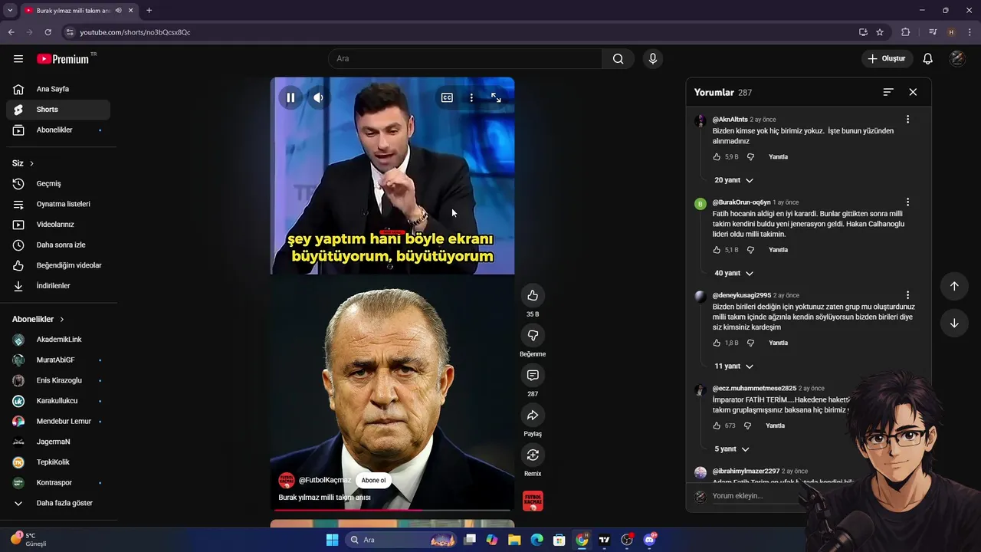This screenshot has width=981, height=552.
Task: Reload the page in Chrome
Action: (x=48, y=32)
